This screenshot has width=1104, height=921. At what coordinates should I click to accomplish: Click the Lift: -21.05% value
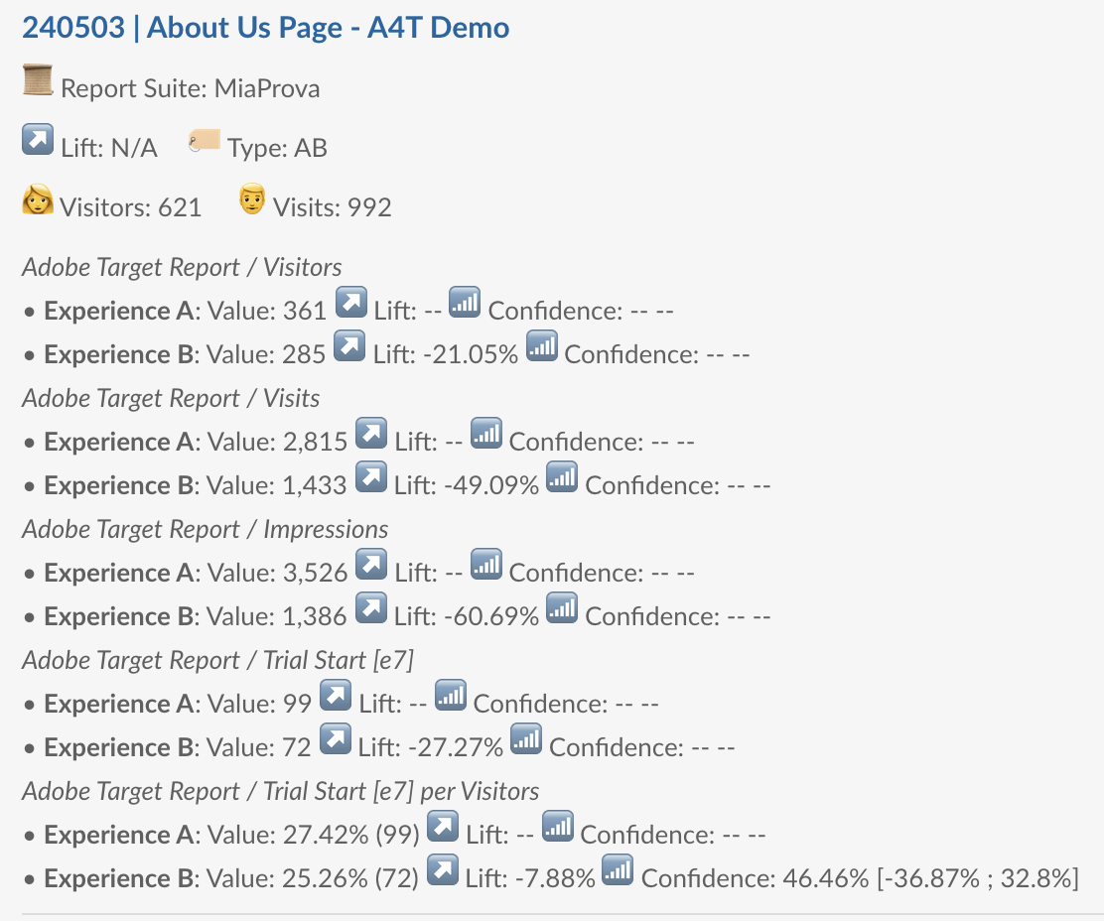(x=446, y=354)
